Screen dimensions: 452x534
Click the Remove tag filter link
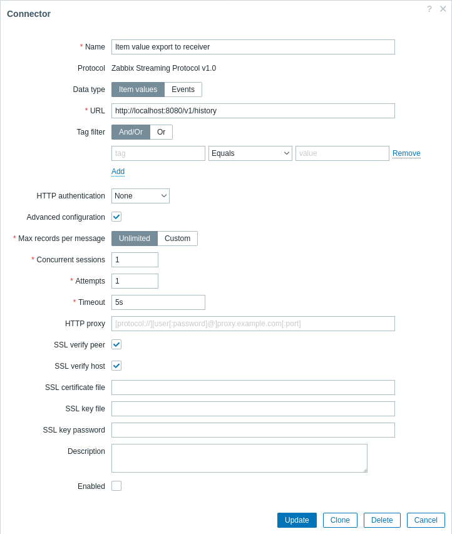[406, 153]
